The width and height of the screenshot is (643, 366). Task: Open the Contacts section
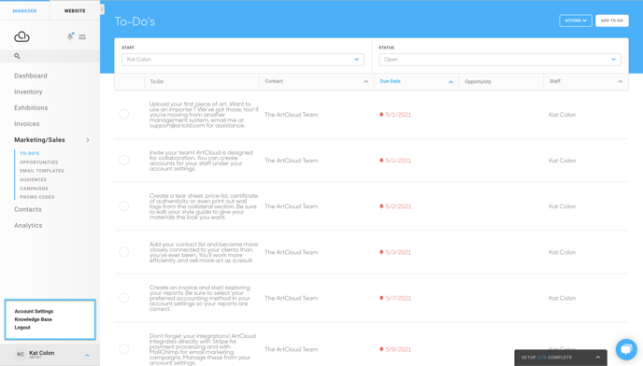point(28,209)
